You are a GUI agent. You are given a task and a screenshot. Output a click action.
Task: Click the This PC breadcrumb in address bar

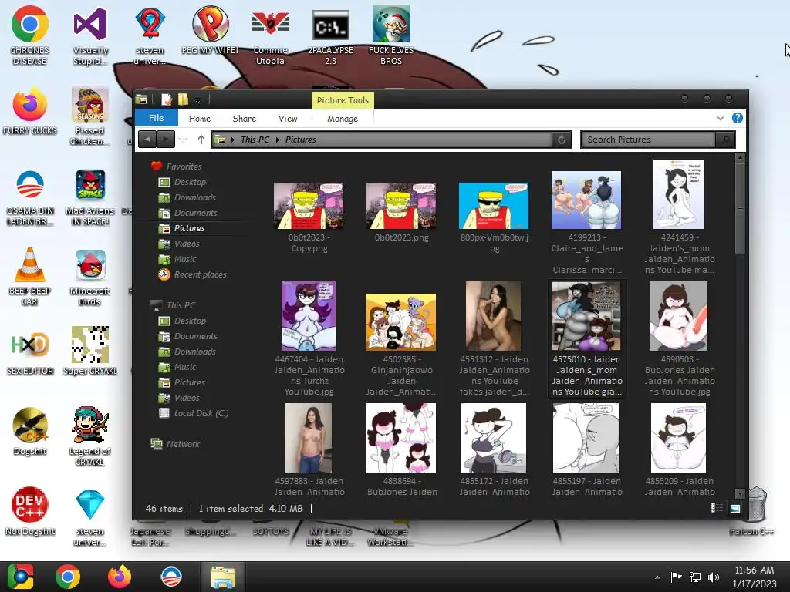255,140
